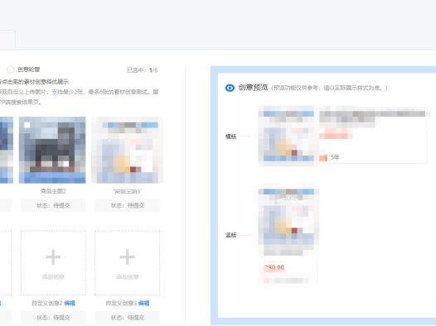Click the eye icon beside 创意预览
The width and height of the screenshot is (436, 326).
[x=230, y=88]
